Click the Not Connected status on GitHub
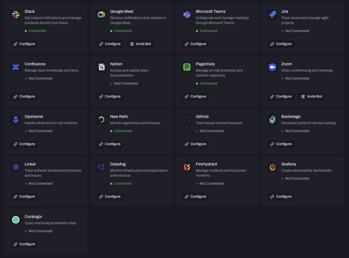This screenshot has height=258, width=349. click(210, 131)
